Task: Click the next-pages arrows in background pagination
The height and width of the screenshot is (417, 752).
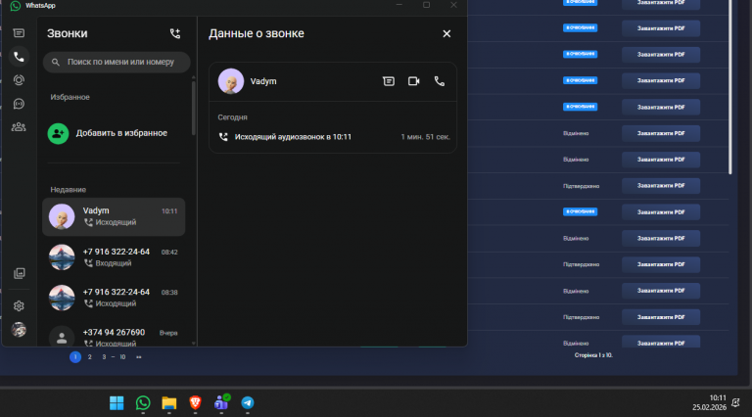Action: tap(139, 357)
